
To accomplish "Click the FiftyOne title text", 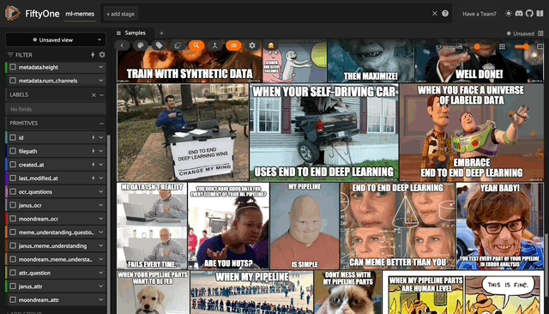I will coord(42,14).
